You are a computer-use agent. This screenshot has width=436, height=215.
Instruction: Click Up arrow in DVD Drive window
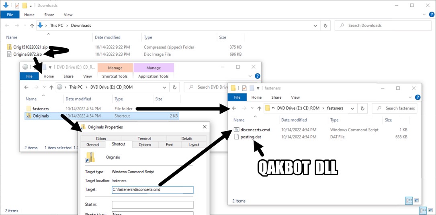(51, 87)
